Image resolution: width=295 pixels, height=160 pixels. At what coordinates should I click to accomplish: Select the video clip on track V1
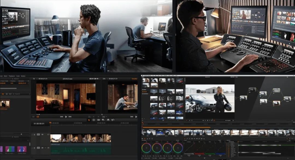coord(81,138)
